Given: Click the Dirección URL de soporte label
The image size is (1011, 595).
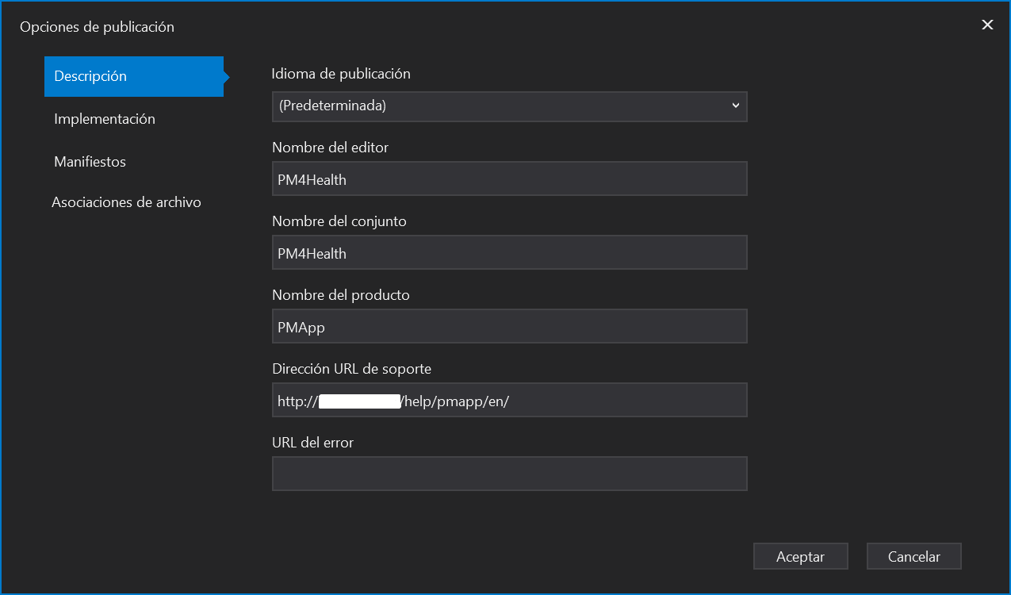Looking at the screenshot, I should [351, 369].
